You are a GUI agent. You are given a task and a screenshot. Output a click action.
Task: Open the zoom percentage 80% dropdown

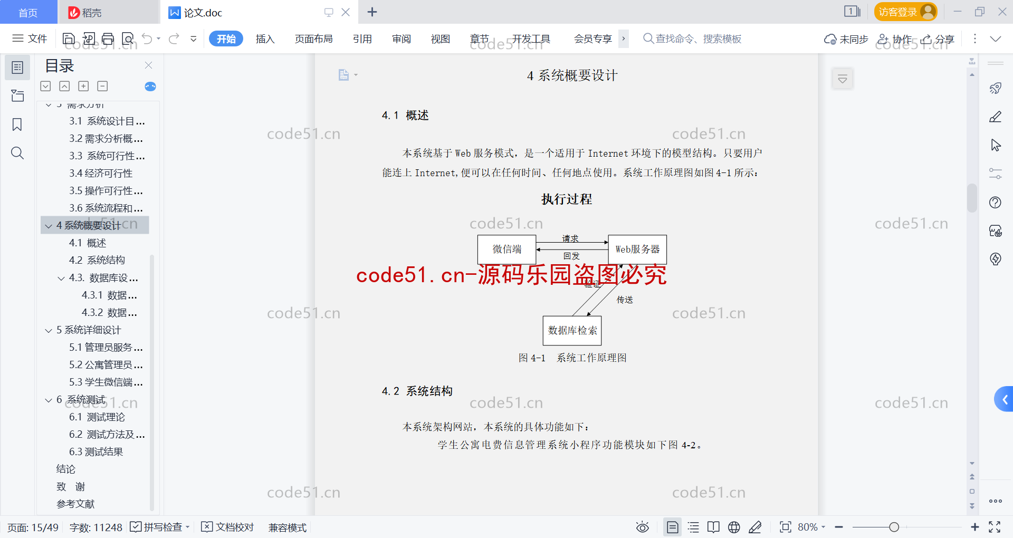811,527
